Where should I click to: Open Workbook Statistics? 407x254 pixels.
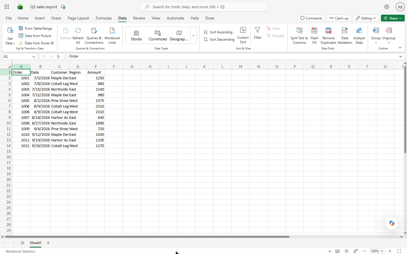click(x=20, y=251)
